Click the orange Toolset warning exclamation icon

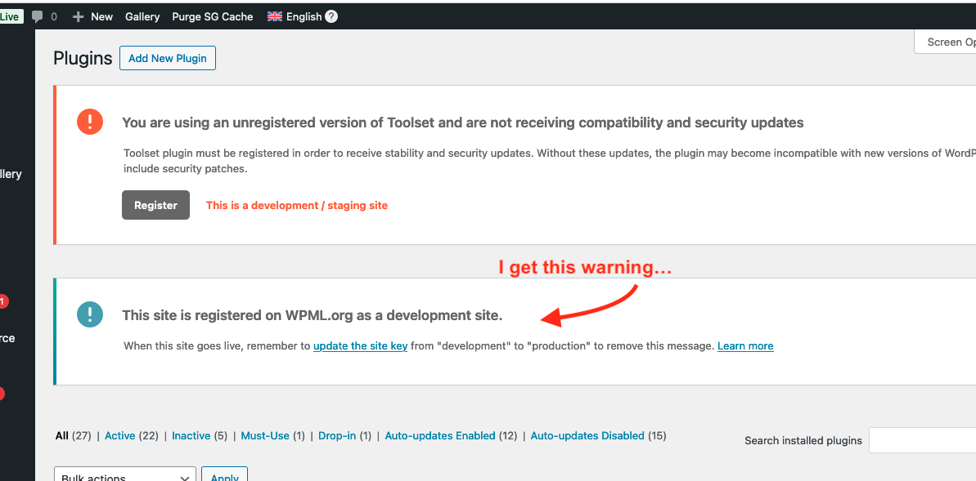90,121
